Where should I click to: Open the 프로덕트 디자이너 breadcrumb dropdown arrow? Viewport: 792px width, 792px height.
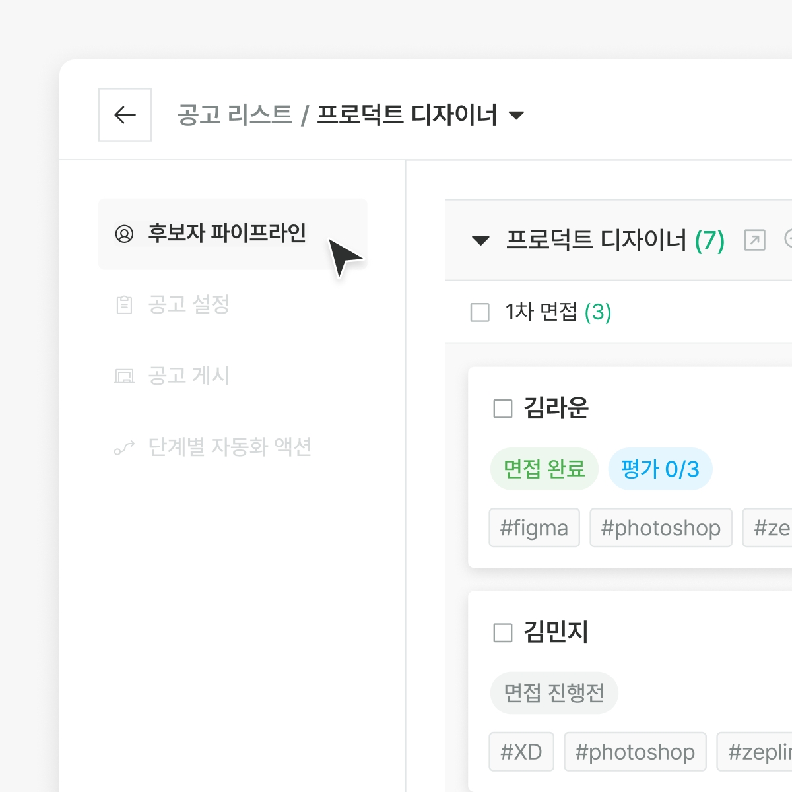pyautogui.click(x=517, y=115)
